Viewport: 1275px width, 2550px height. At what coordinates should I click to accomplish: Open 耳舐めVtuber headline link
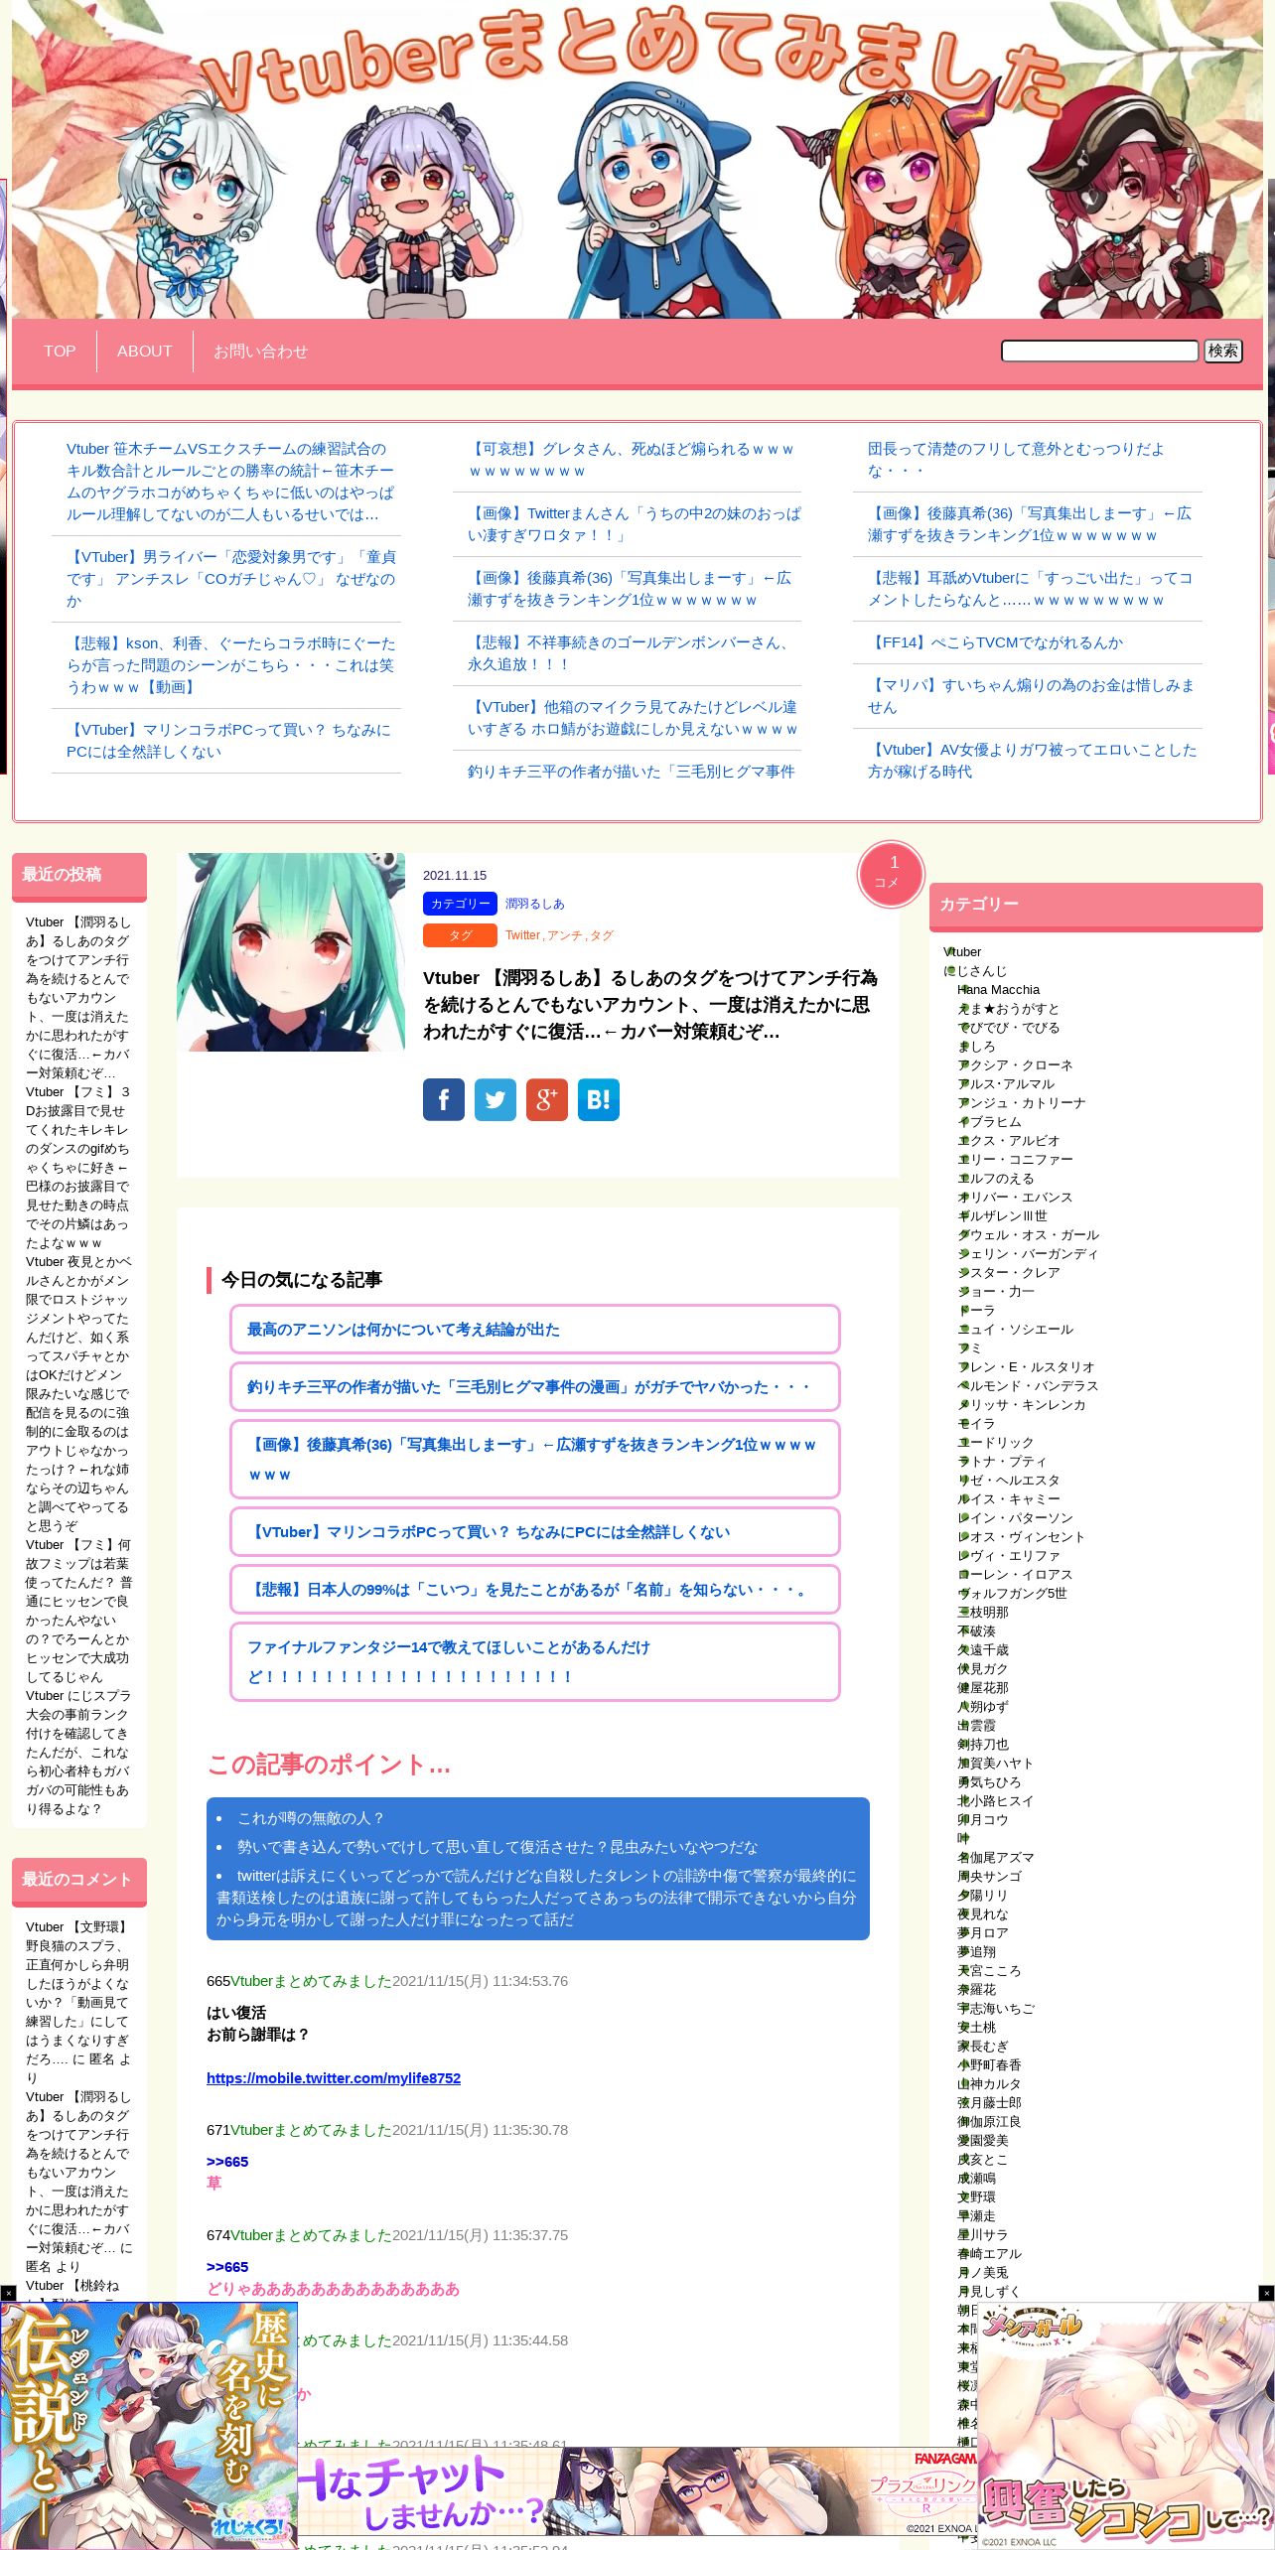pyautogui.click(x=1031, y=589)
